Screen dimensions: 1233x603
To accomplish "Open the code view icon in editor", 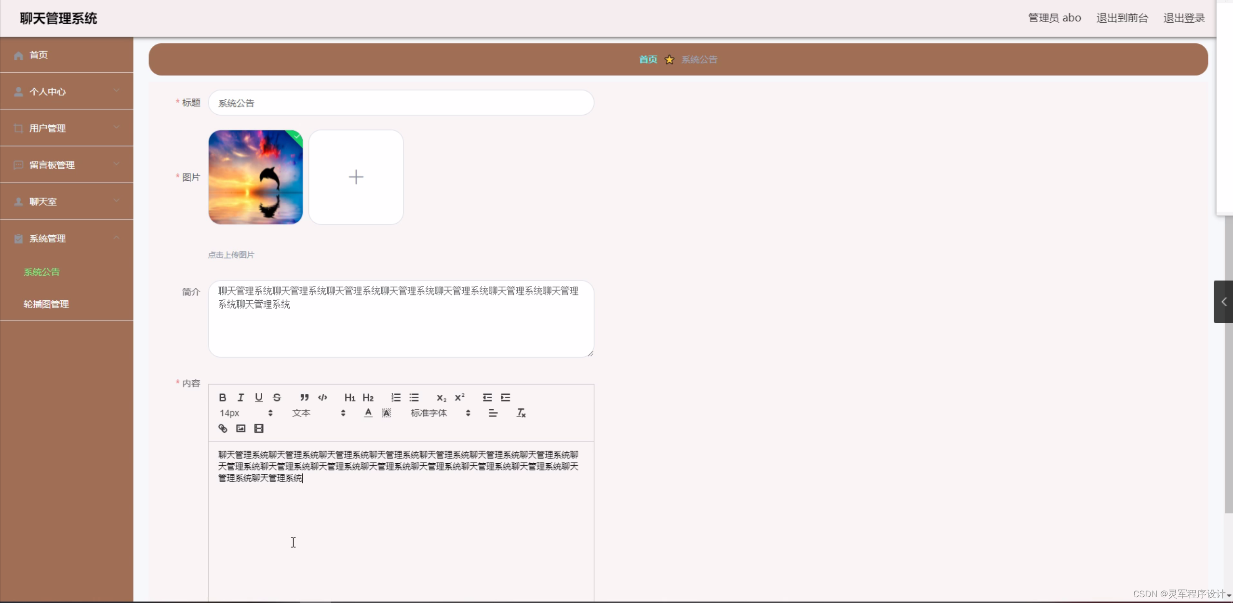I will point(322,397).
